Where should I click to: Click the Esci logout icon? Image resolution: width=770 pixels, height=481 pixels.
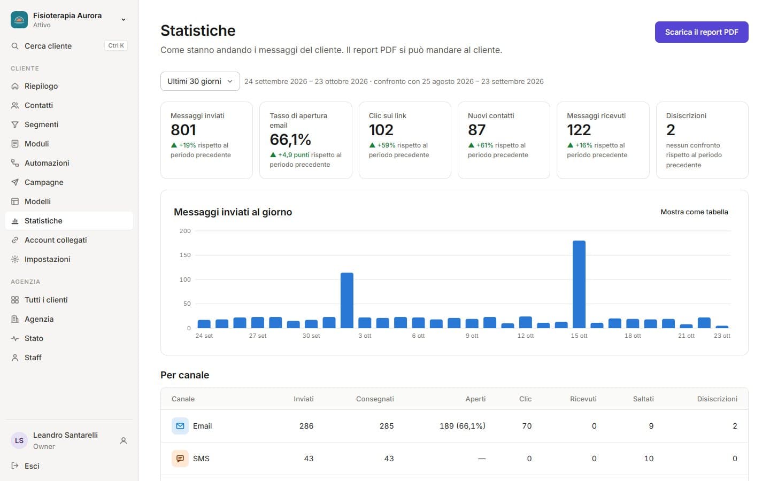click(15, 466)
